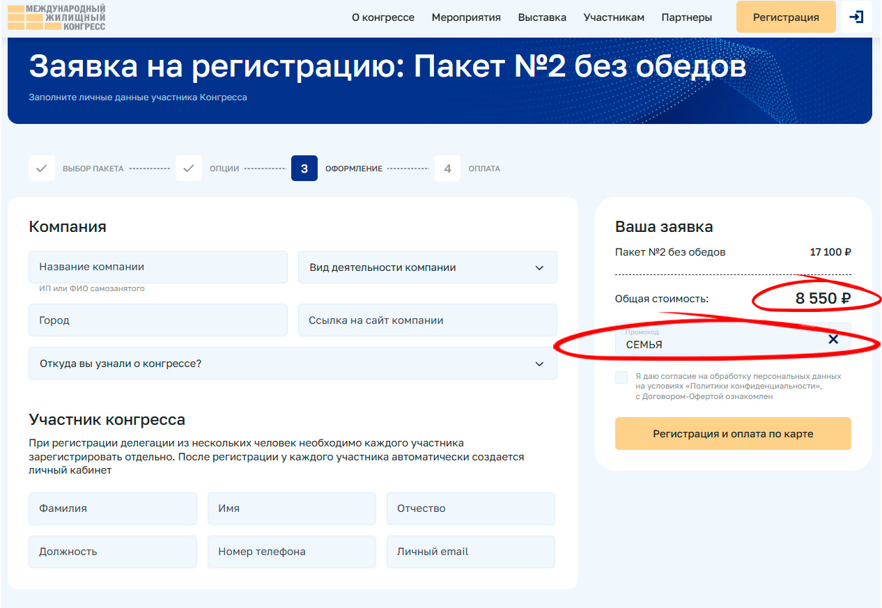Click the completed Опции step checkmark
This screenshot has width=882, height=608.
(x=189, y=169)
